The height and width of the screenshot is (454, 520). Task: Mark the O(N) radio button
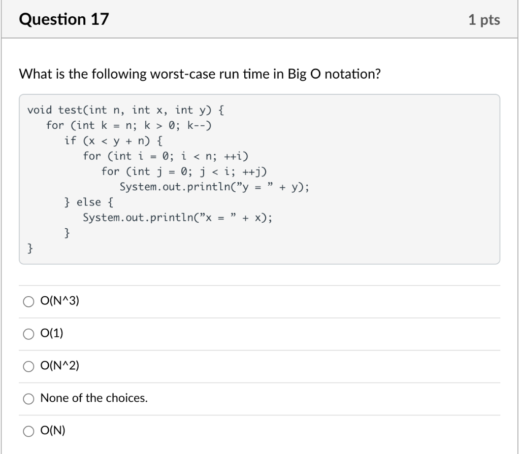[x=28, y=431]
